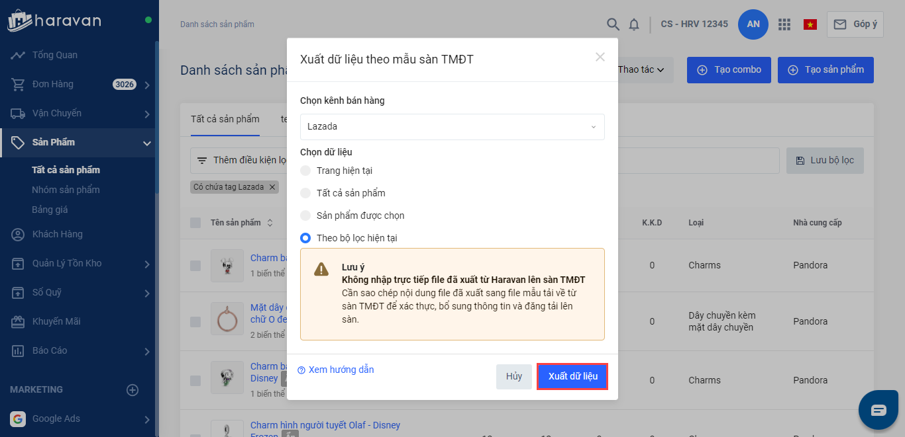Open the Lazada sales channel dropdown
This screenshot has height=437, width=905.
[x=452, y=127]
